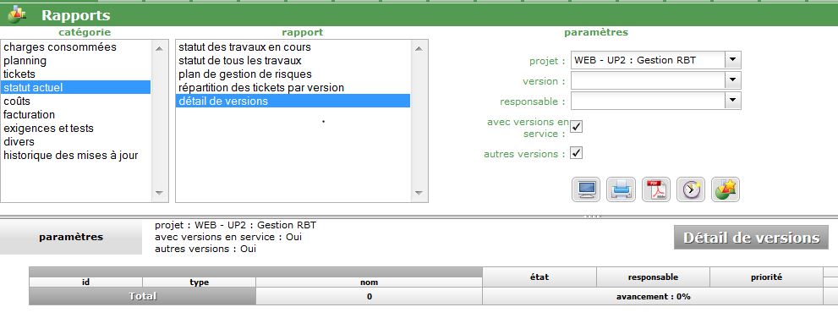Screen dimensions: 838x329
Task: Click the rapport list scroll-up arrow
Action: (x=419, y=48)
